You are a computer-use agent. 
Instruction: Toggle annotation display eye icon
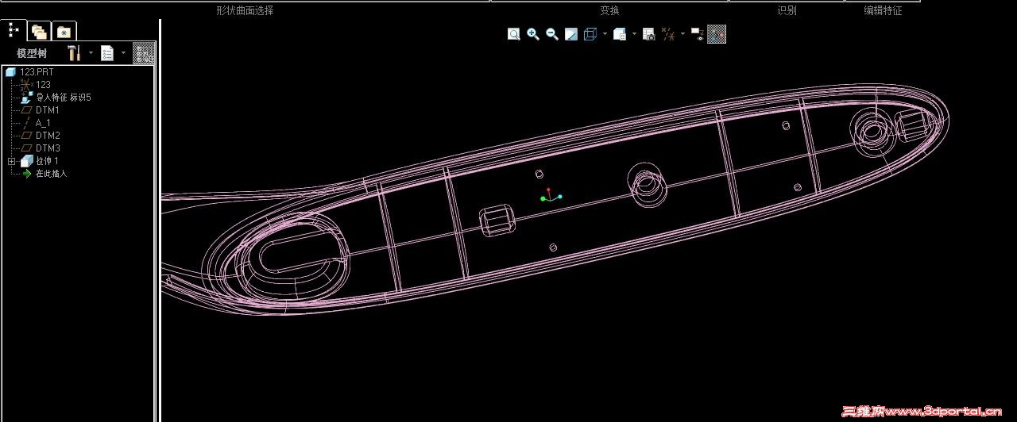tap(697, 34)
